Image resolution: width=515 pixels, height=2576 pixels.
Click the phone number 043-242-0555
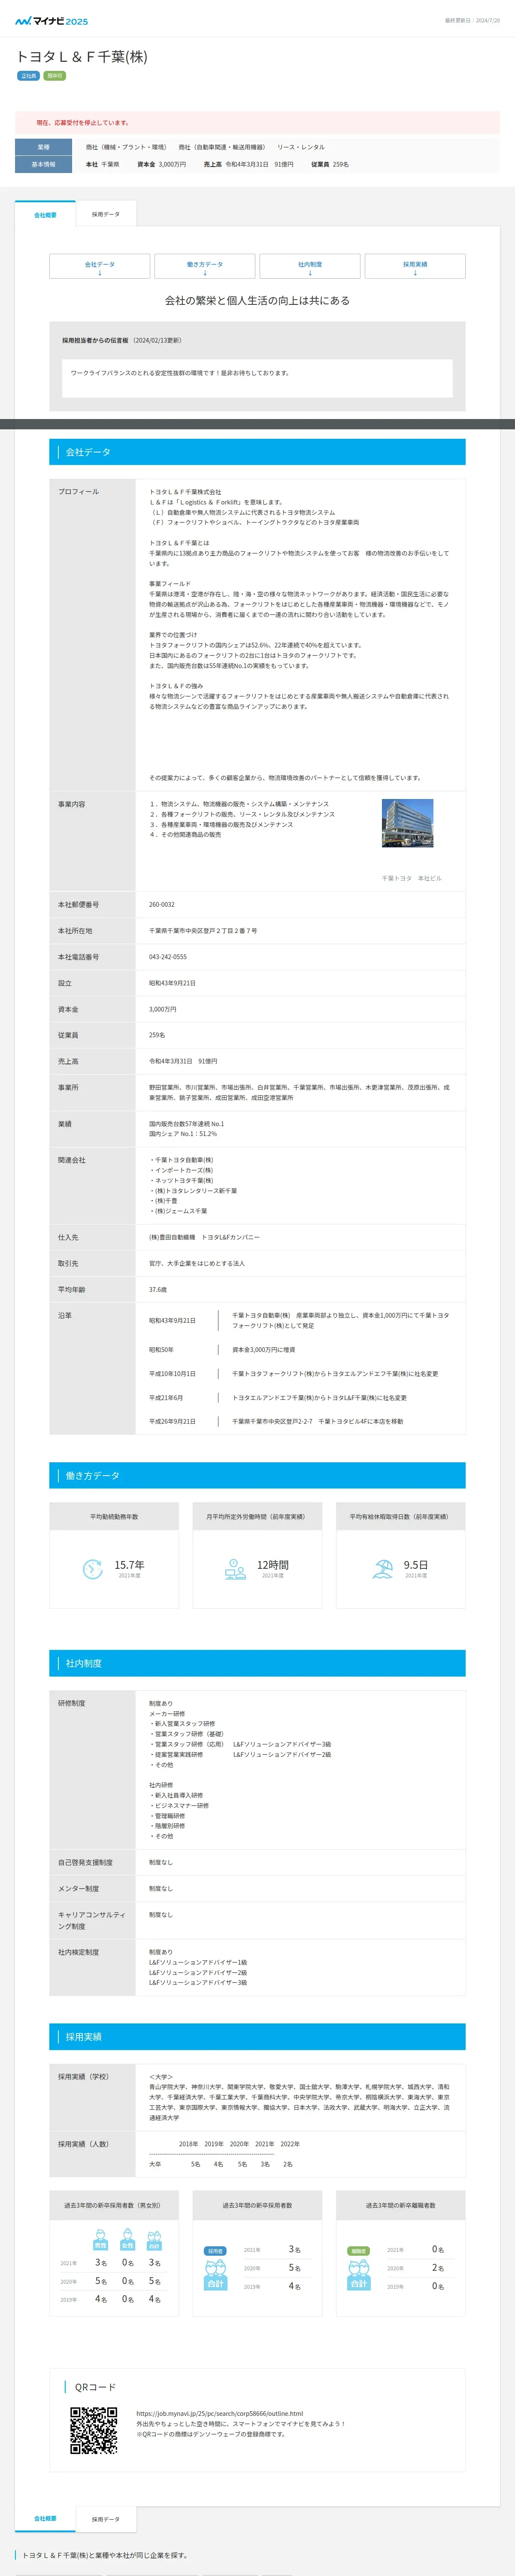pos(168,957)
